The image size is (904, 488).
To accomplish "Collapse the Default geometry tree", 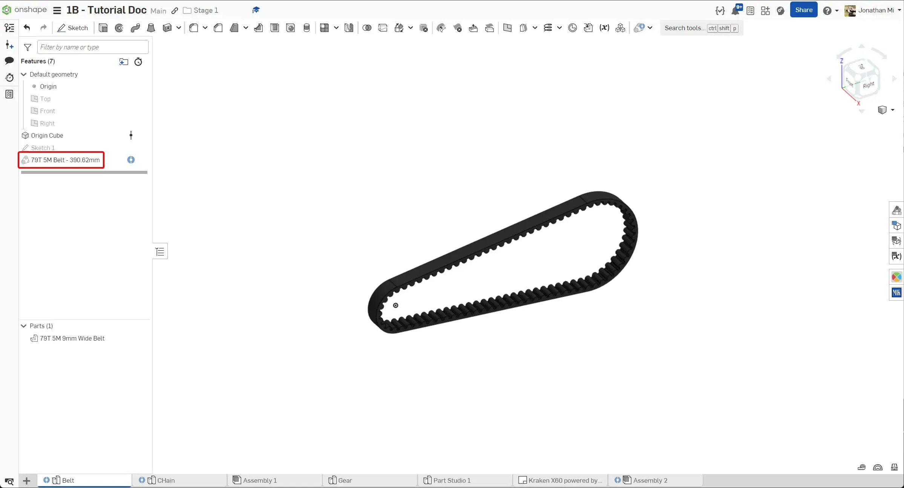I will pyautogui.click(x=24, y=74).
